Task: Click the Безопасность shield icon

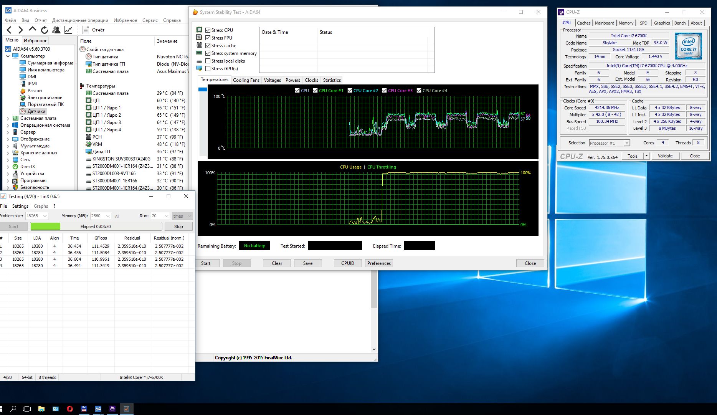Action: [x=15, y=187]
